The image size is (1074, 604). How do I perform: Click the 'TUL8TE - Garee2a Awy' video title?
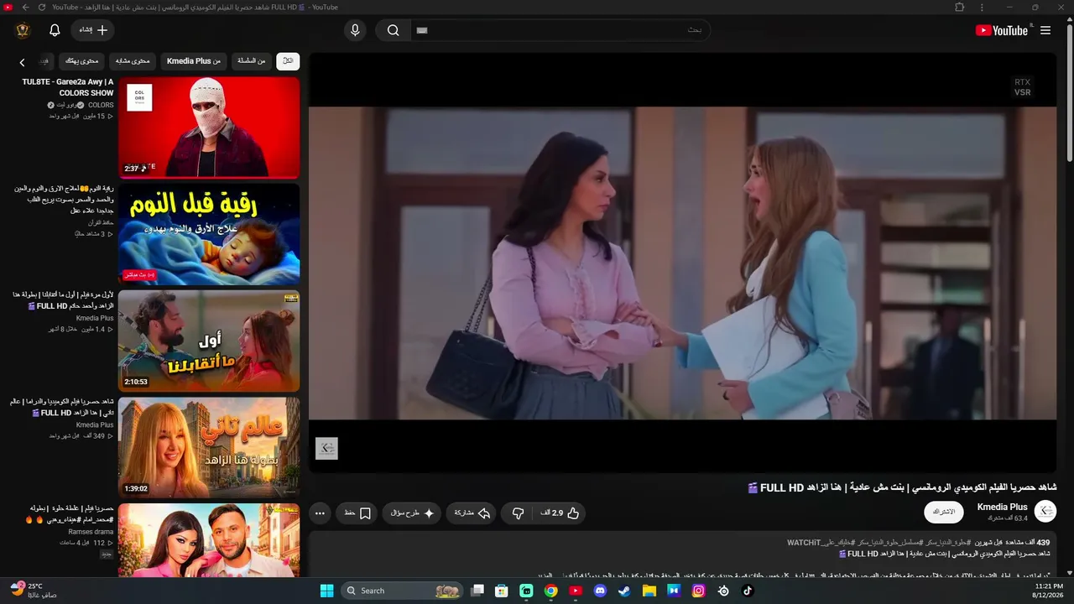coord(68,87)
